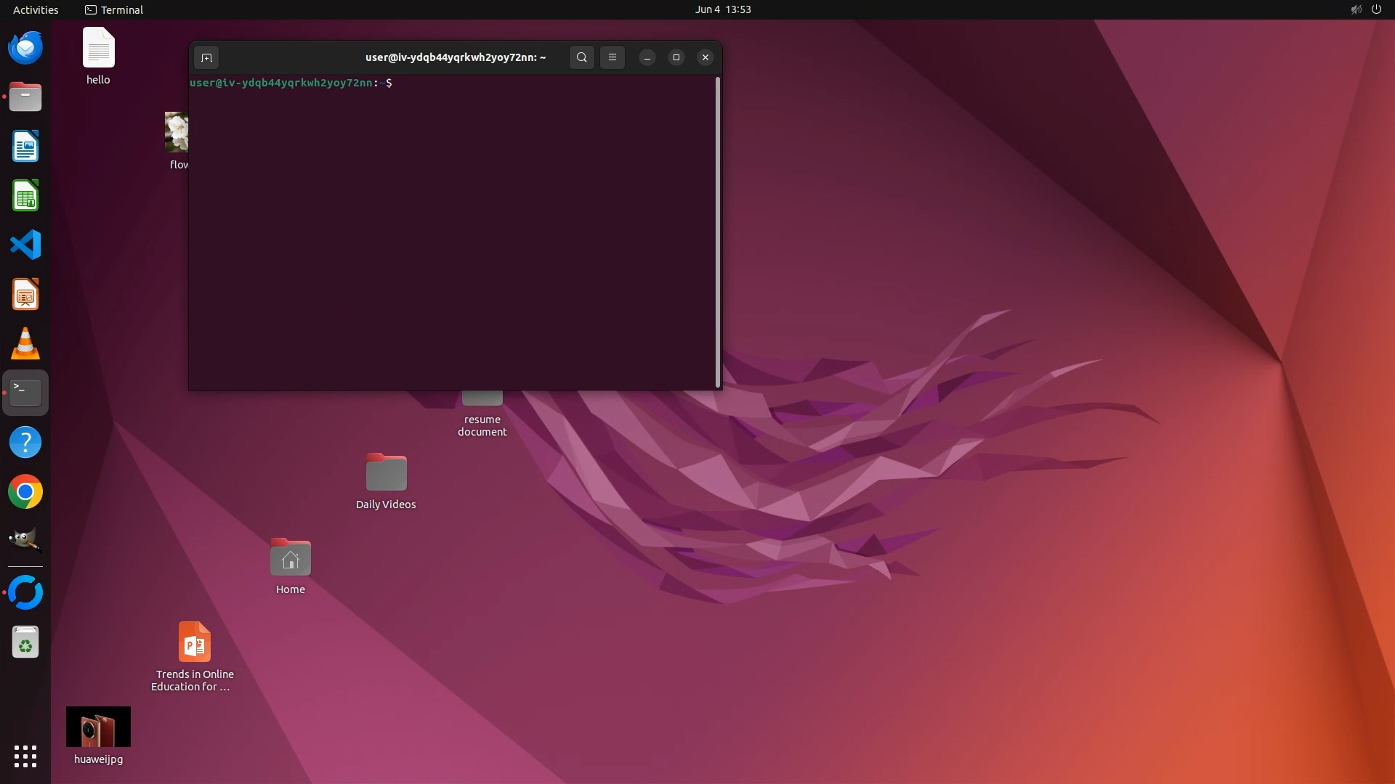Click the terminal search icon
This screenshot has height=784, width=1395.
coord(581,57)
